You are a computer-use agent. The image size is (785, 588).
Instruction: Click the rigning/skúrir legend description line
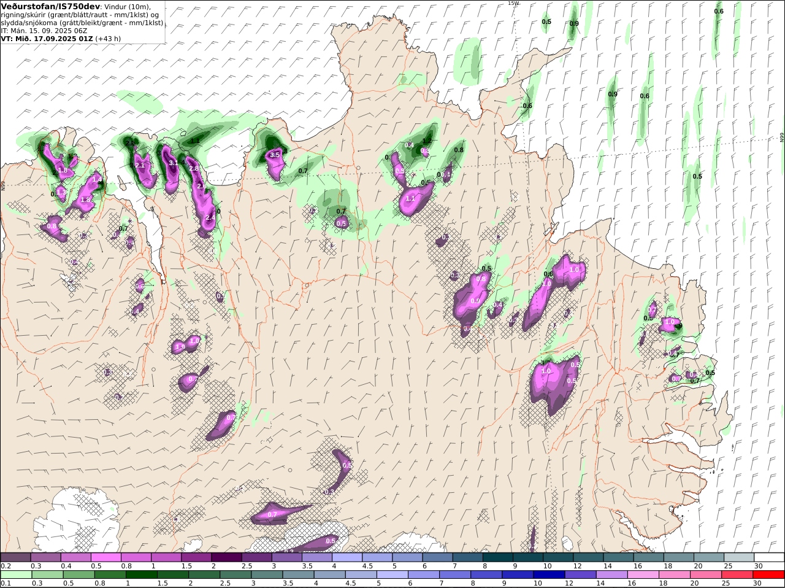click(78, 15)
